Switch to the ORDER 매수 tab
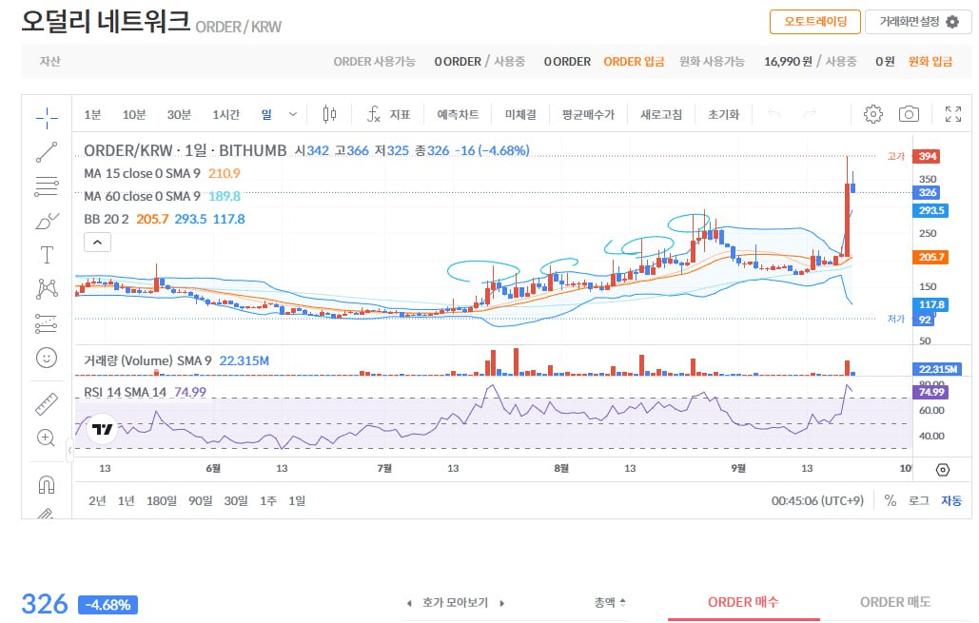Image resolution: width=979 pixels, height=623 pixels. 743,602
